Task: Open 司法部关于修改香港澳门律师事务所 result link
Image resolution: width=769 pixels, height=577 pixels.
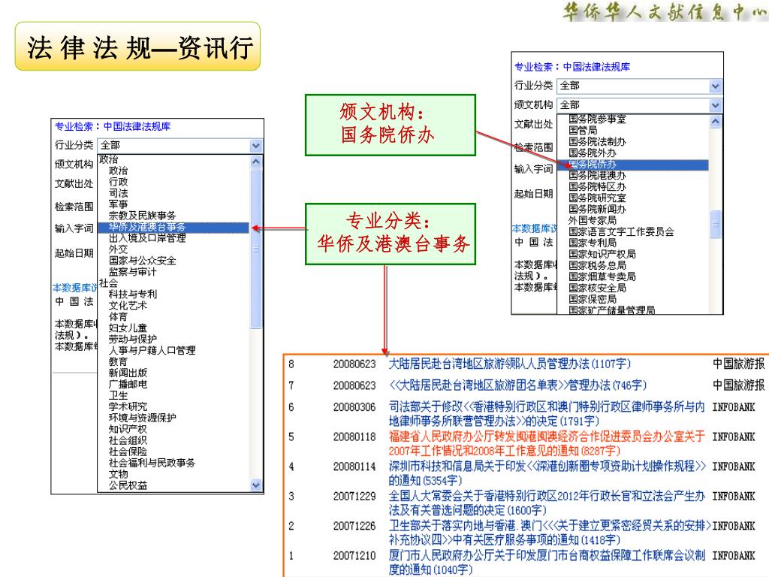Action: (547, 414)
